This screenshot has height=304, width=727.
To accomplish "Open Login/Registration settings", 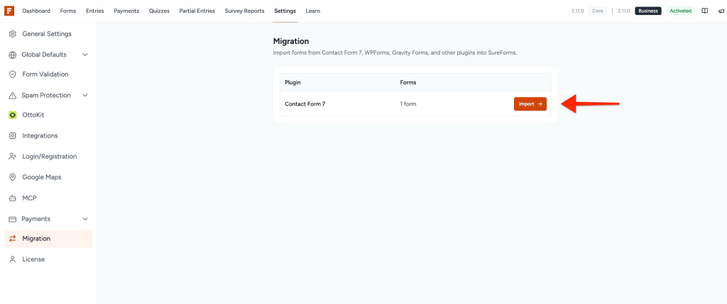I will [x=48, y=157].
